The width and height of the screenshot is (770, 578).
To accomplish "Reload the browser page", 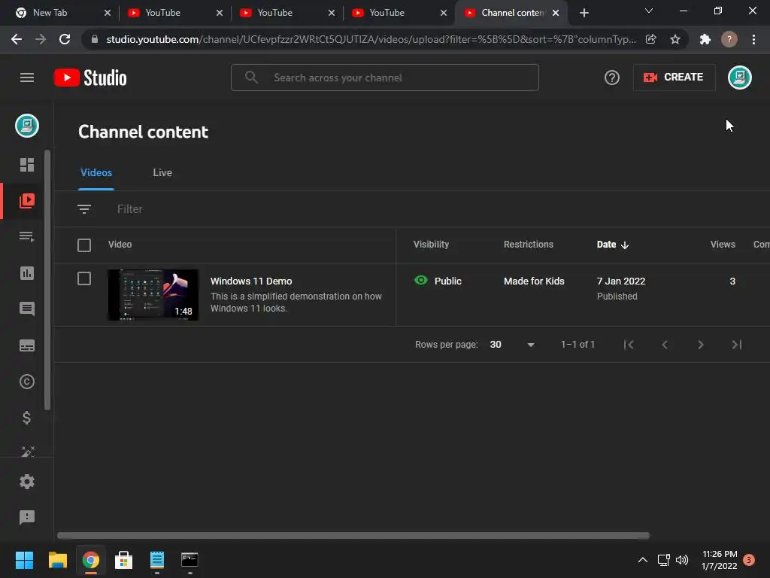I will (x=65, y=39).
